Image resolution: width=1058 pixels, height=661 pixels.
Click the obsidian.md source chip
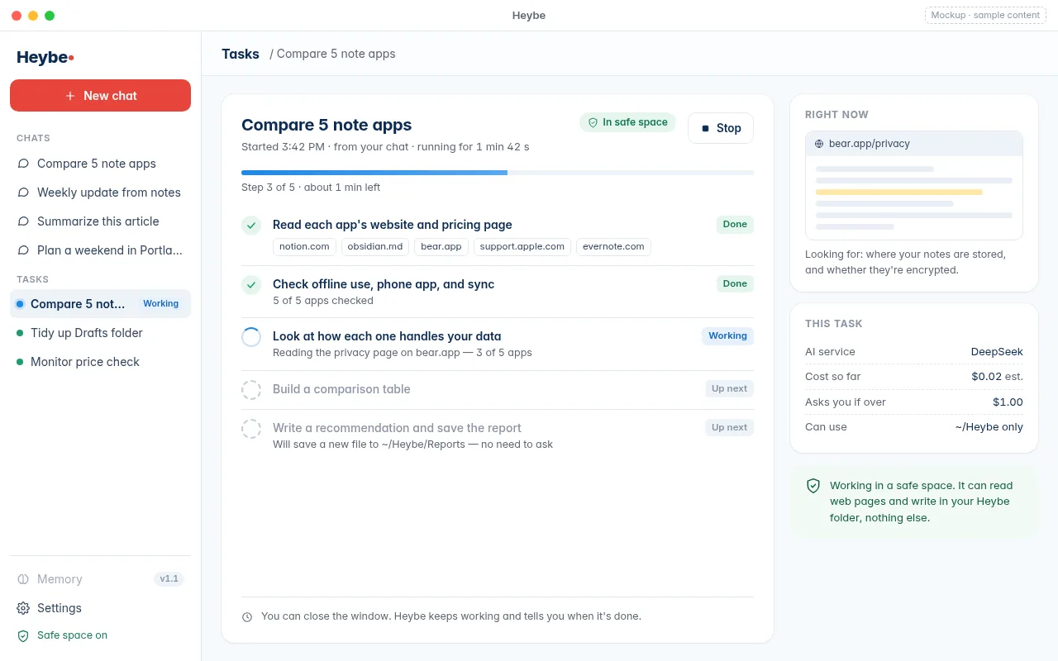point(375,247)
